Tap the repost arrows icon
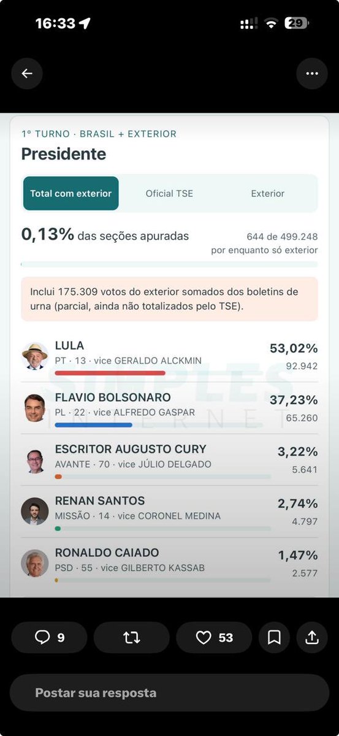This screenshot has height=736, width=339. click(x=132, y=638)
